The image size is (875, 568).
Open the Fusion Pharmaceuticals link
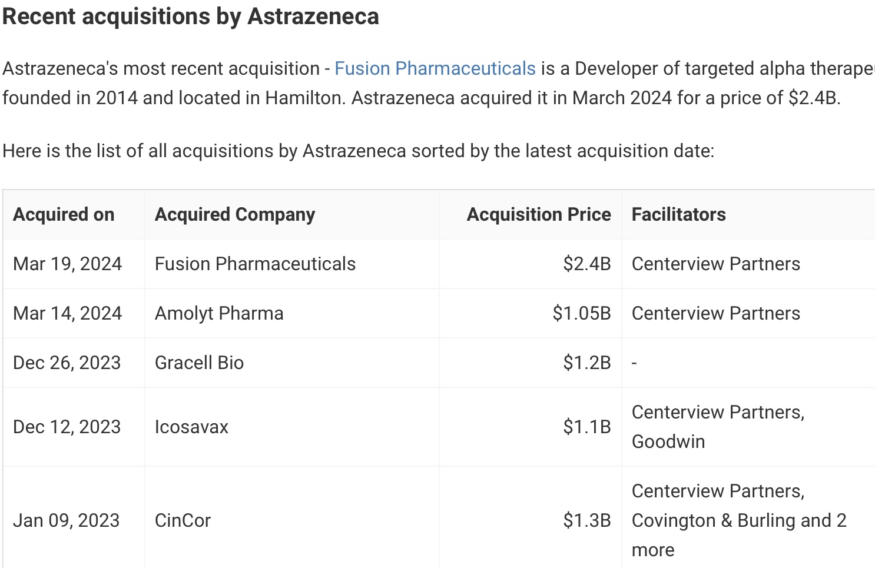pos(435,69)
